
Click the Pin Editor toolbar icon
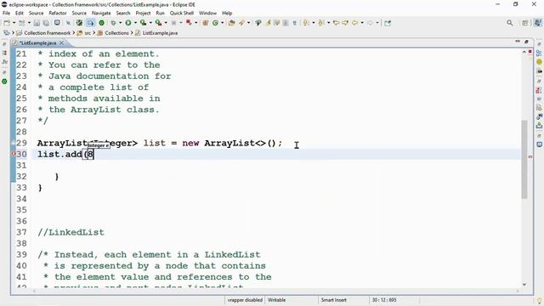point(388,23)
